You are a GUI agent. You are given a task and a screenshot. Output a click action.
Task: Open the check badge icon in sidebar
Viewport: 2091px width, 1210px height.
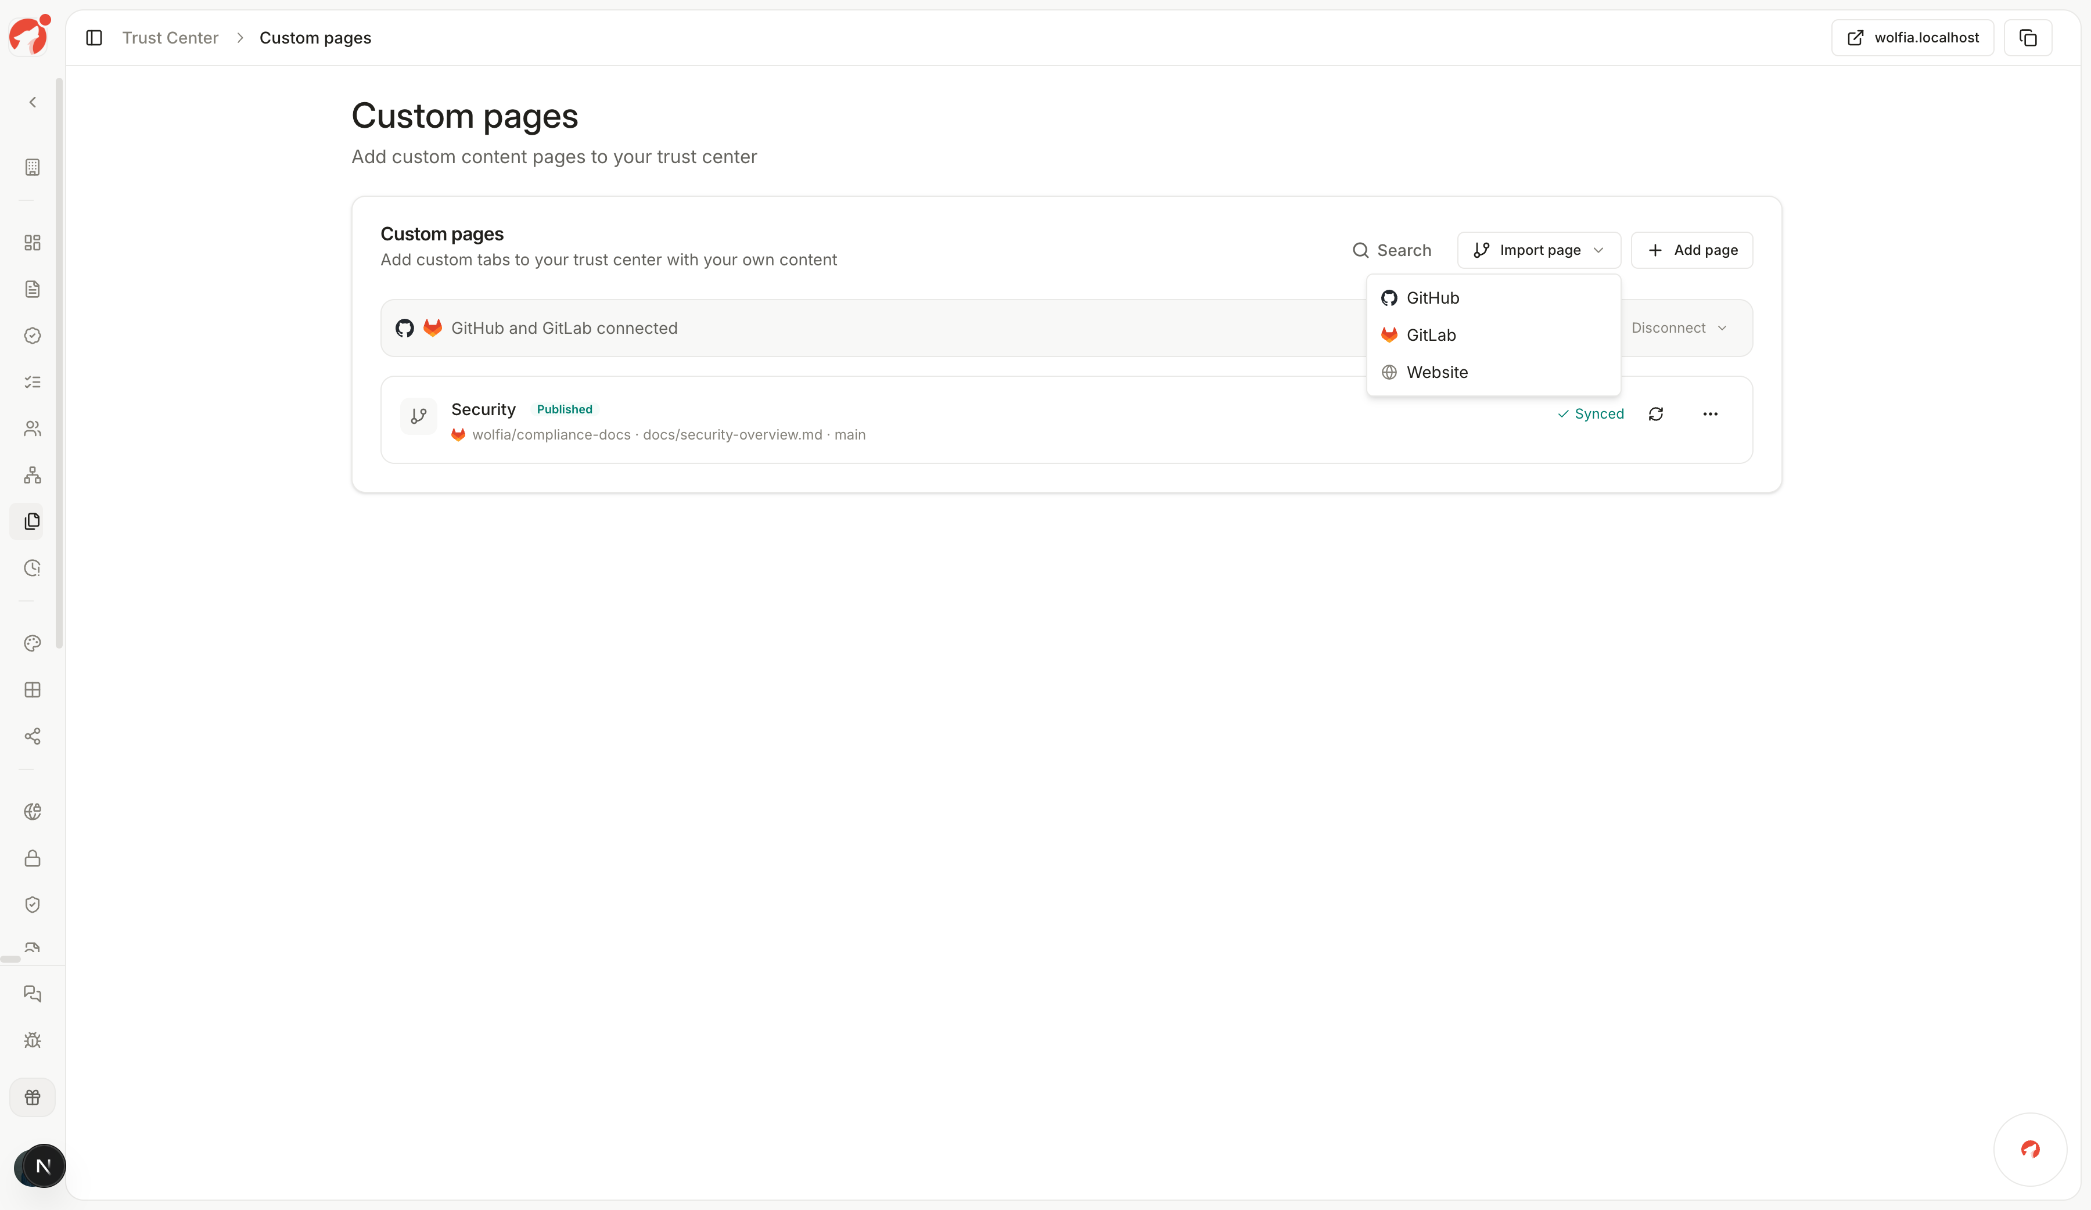(33, 336)
